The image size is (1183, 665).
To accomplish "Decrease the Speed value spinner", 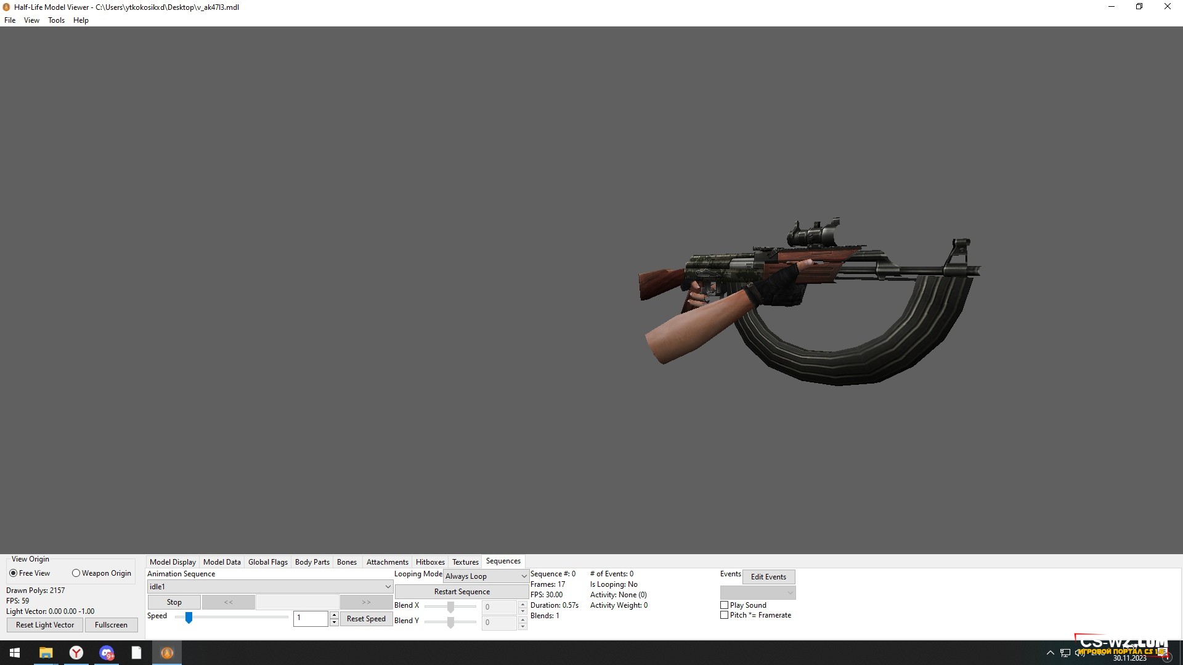I will point(334,623).
